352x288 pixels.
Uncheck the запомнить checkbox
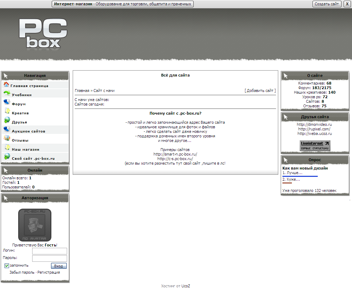pos(7,266)
